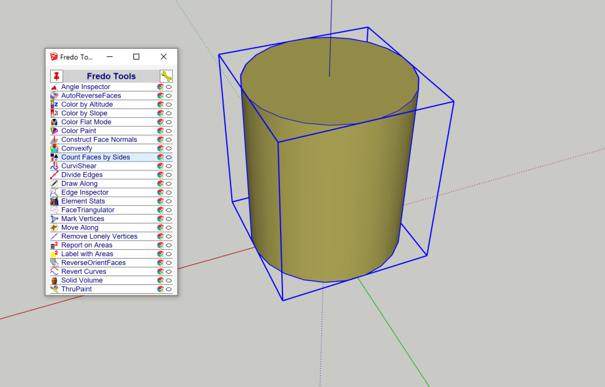Toggle the oval marker for Color Paint
The width and height of the screenshot is (605, 387).
tap(169, 131)
